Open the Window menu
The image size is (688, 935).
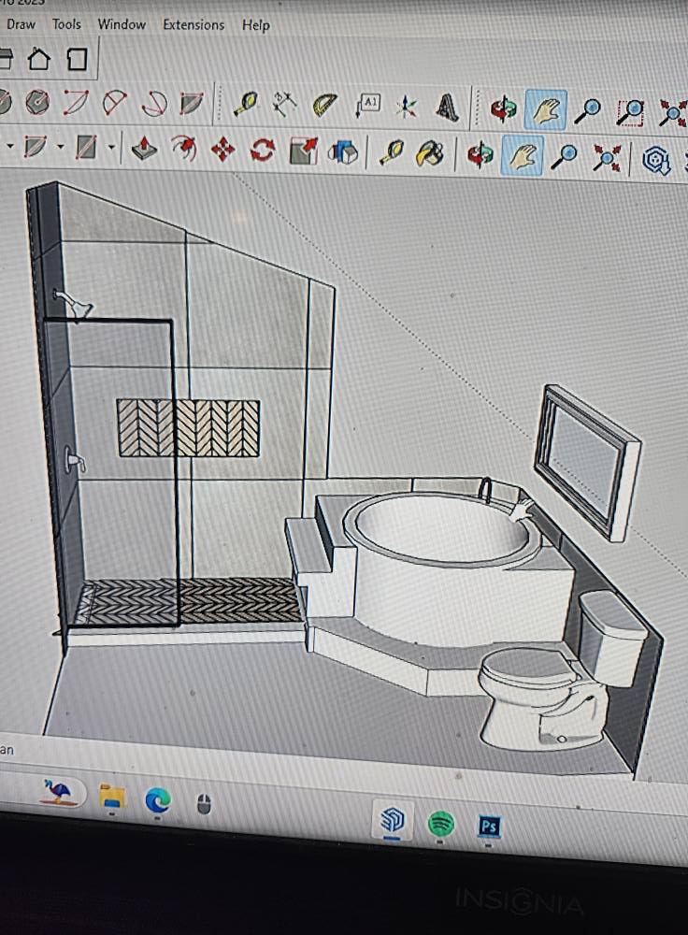122,24
